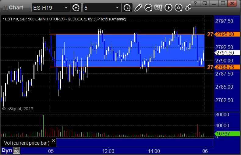241x155 pixels.
Task: Close the Vol (current price bar) panel
Action: pos(53,140)
